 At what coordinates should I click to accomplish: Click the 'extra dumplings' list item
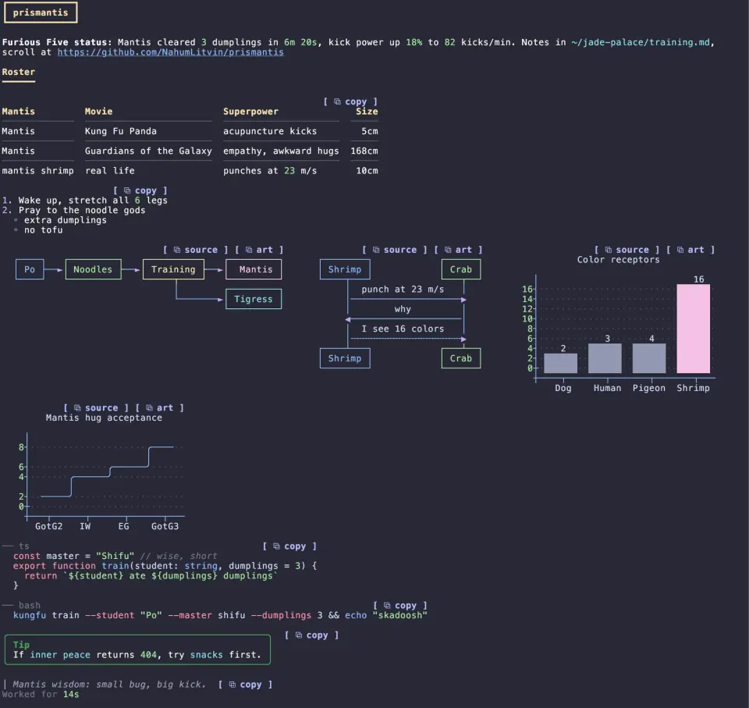click(66, 220)
